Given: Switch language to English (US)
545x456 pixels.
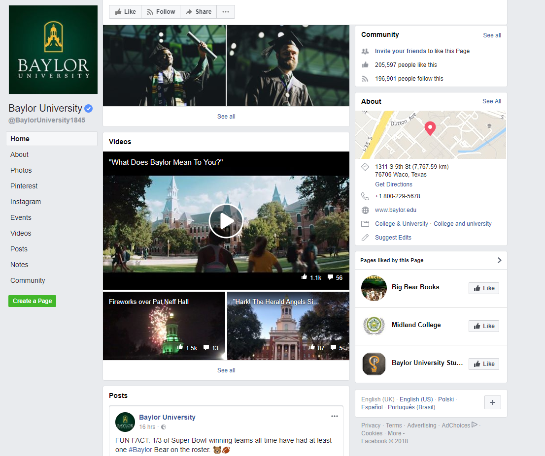Looking at the screenshot, I should tap(416, 399).
